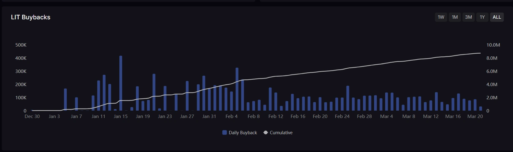Show ALL time range data
Image resolution: width=513 pixels, height=152 pixels.
(496, 17)
